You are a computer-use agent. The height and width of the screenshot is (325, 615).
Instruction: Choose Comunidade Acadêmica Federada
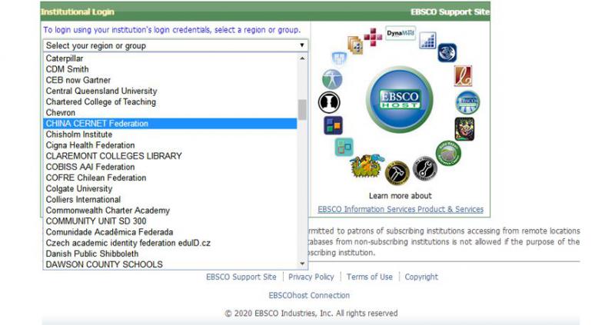click(170, 232)
